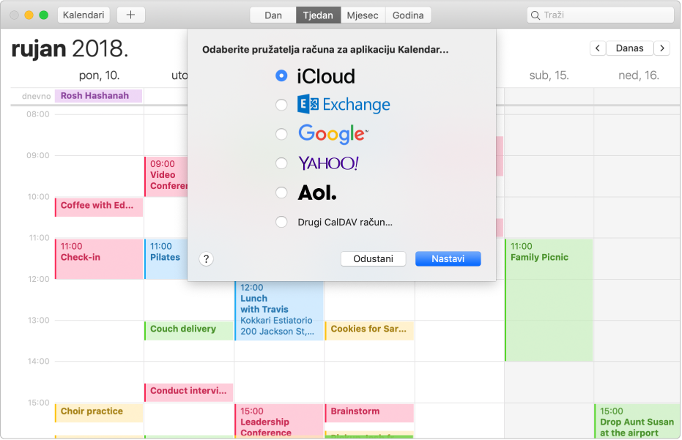The height and width of the screenshot is (440, 682).
Task: Click the yellow minimize window button
Action: coord(29,15)
